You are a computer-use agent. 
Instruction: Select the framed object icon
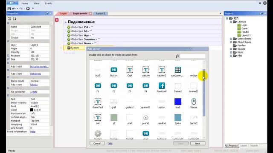point(178,86)
